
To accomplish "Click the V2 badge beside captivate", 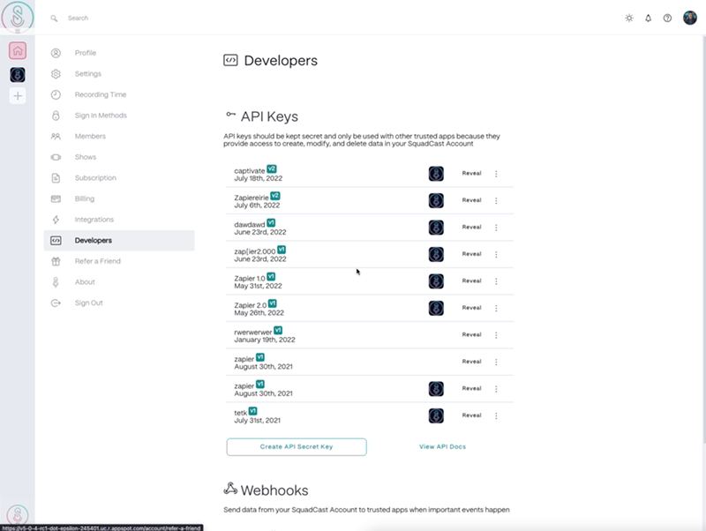I will click(x=272, y=168).
